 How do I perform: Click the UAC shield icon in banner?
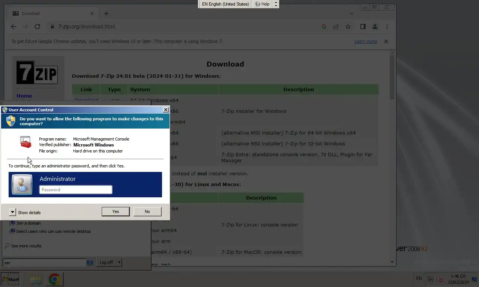point(11,121)
